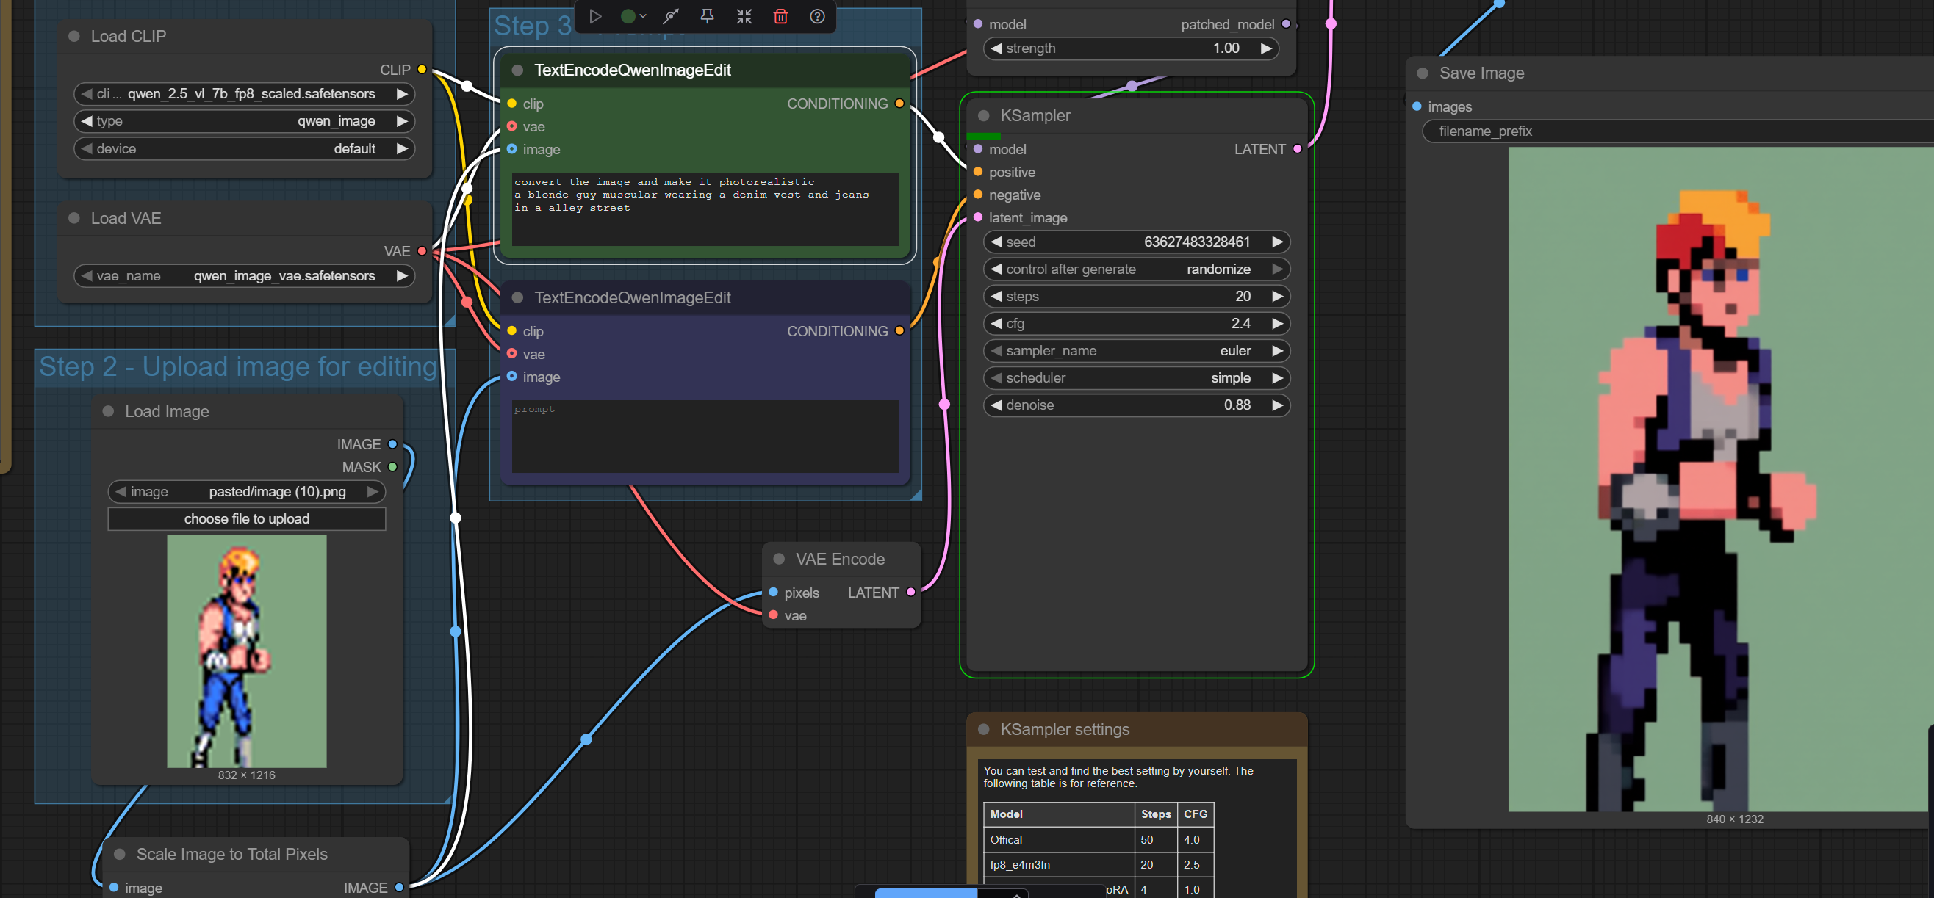Select next clip_name with right arrow
This screenshot has width=1934, height=898.
click(402, 94)
